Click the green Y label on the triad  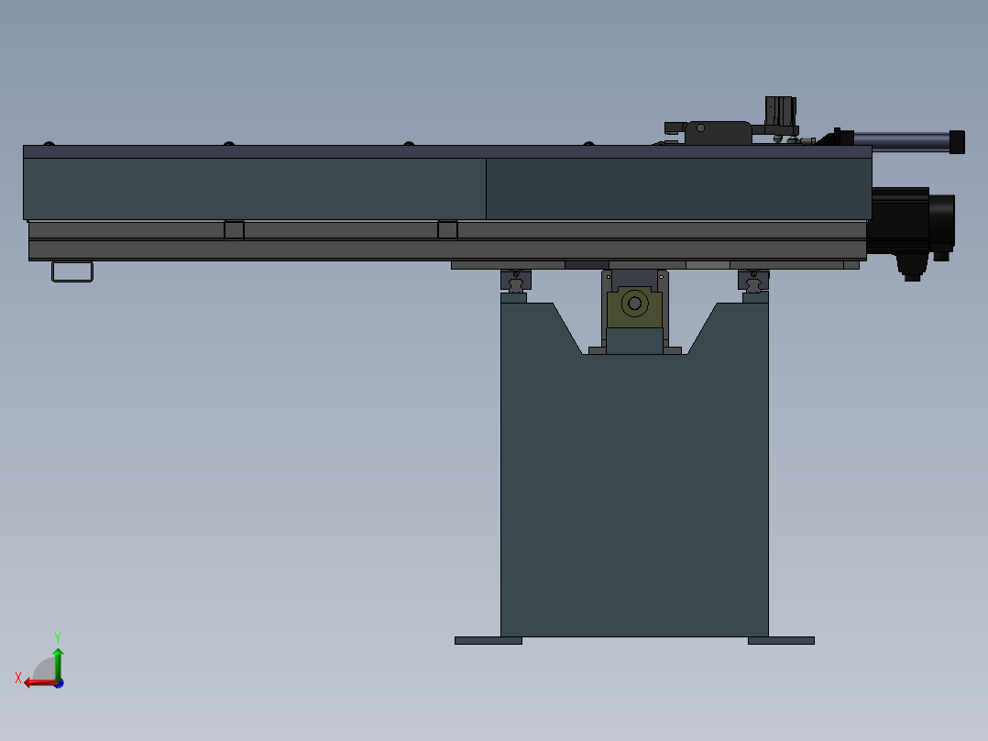click(x=58, y=637)
